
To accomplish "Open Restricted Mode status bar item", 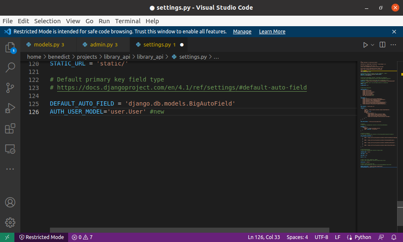I will pyautogui.click(x=41, y=237).
